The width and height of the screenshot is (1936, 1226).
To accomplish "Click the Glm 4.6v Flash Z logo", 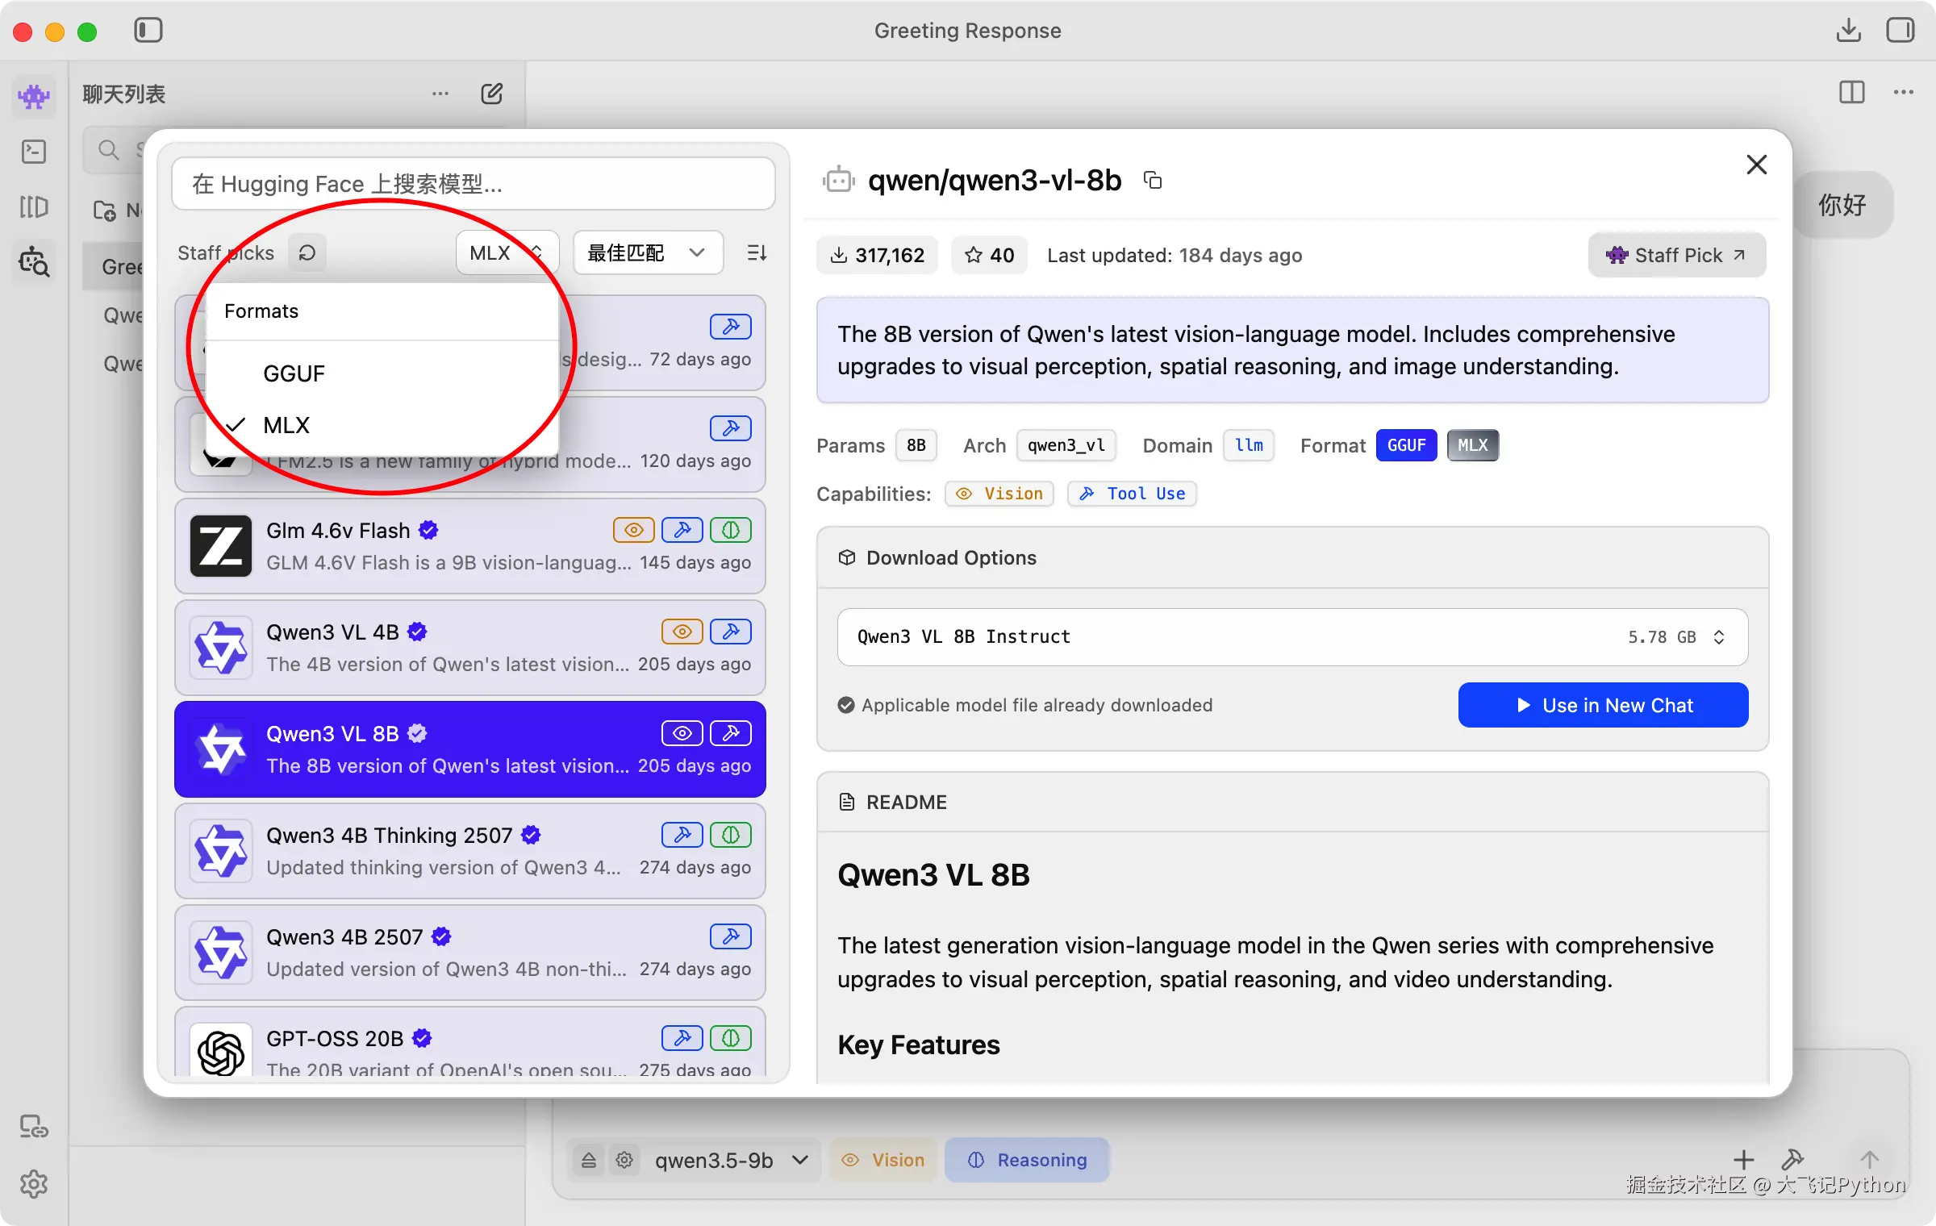I will [x=221, y=546].
